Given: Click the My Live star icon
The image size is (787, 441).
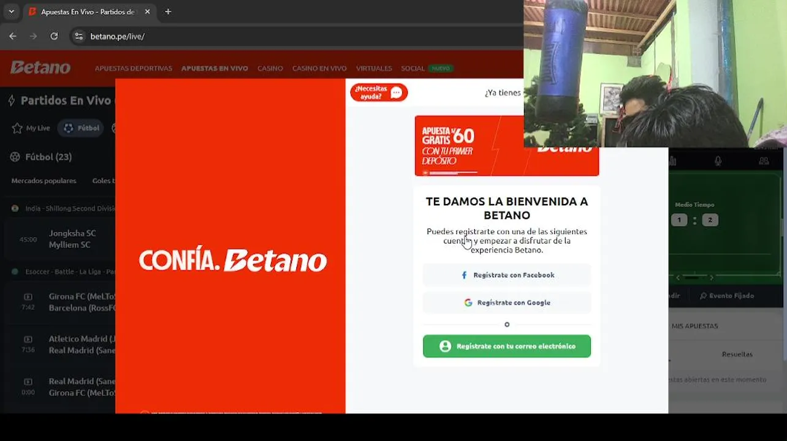Looking at the screenshot, I should click(x=17, y=128).
